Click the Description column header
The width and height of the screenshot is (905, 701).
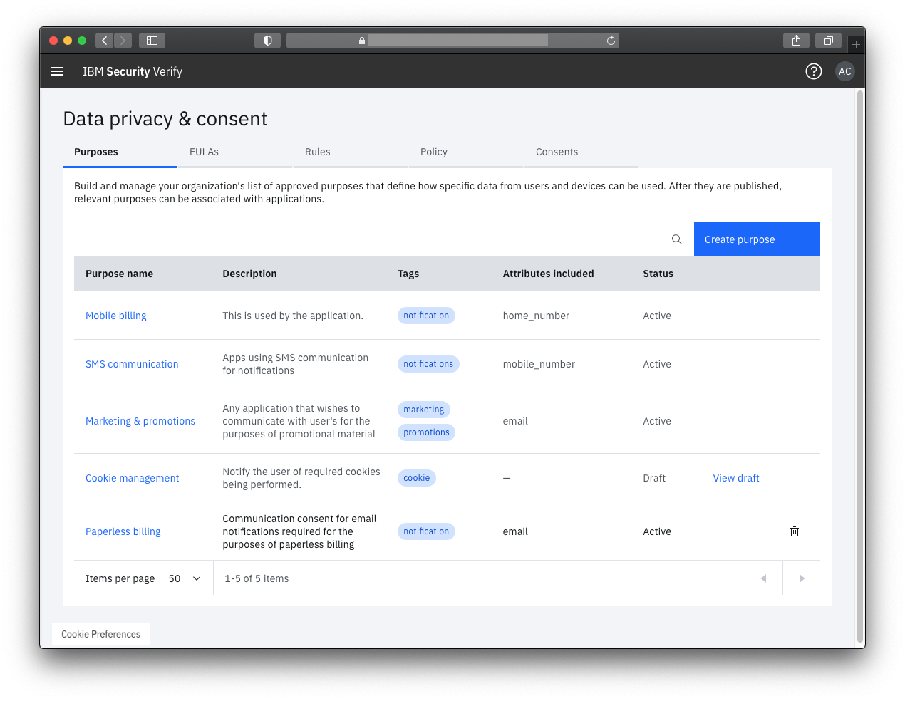(x=249, y=274)
